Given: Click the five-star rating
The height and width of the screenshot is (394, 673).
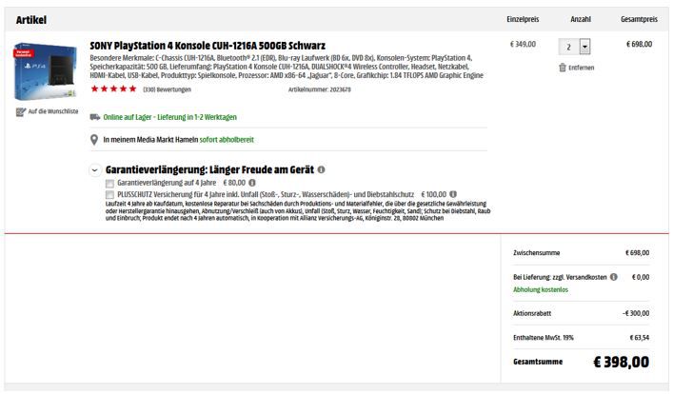Looking at the screenshot, I should coord(113,89).
